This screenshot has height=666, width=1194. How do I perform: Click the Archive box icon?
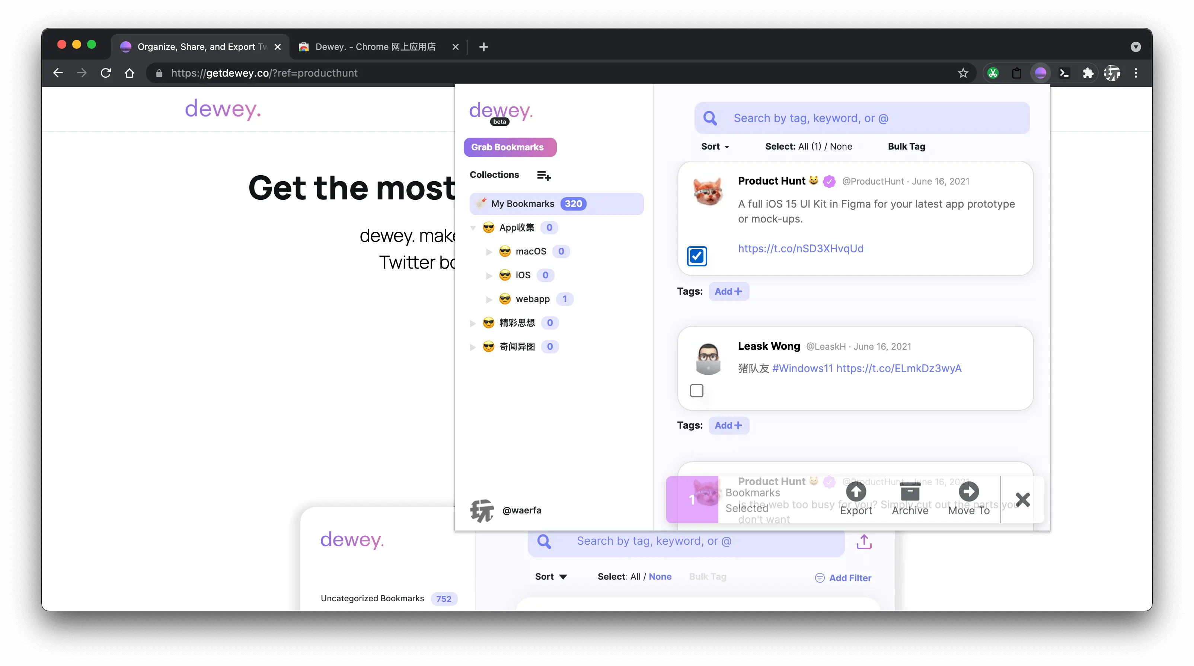(910, 491)
